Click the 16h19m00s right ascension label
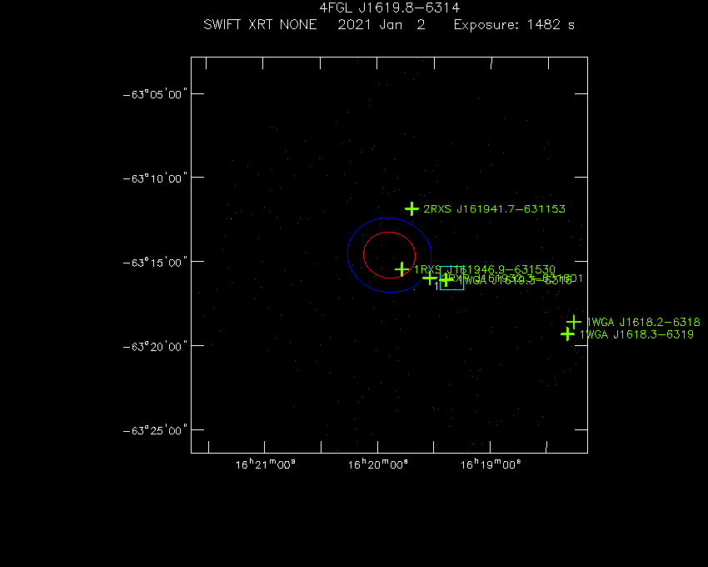Viewport: 708px width, 567px height. click(x=491, y=464)
